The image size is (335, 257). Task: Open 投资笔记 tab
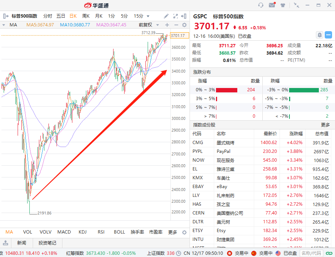47,243
